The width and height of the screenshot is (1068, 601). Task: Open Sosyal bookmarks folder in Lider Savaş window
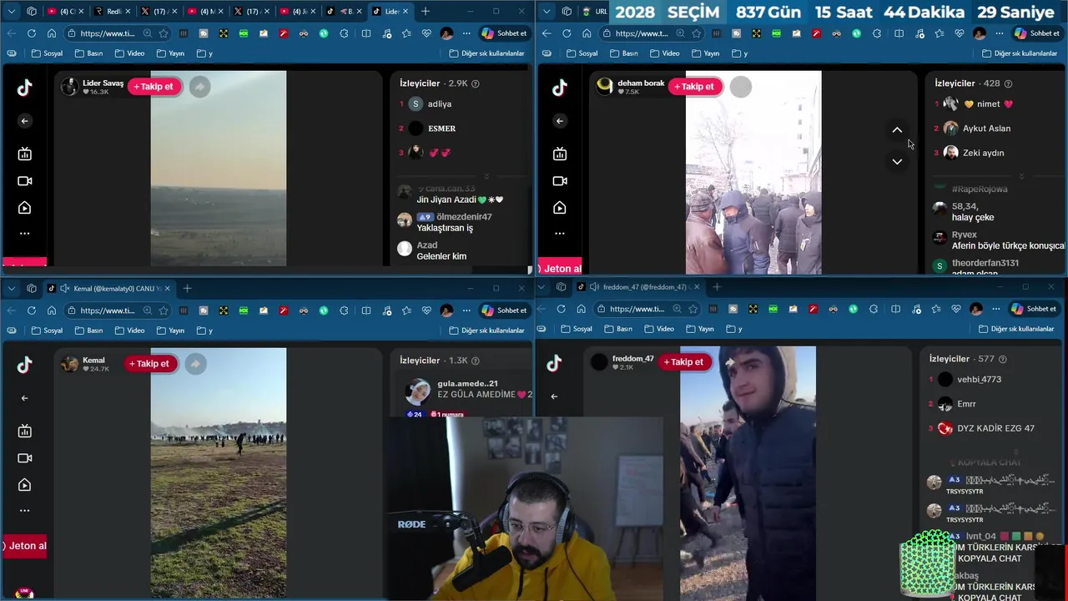pos(47,53)
